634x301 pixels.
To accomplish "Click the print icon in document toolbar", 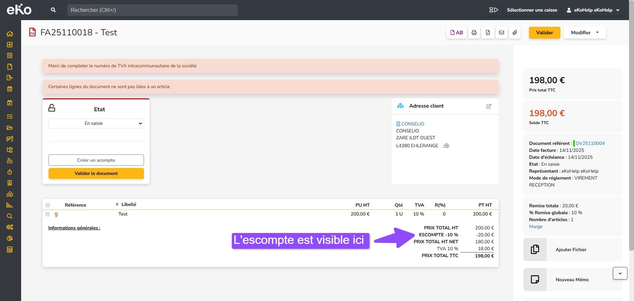I will pyautogui.click(x=474, y=33).
